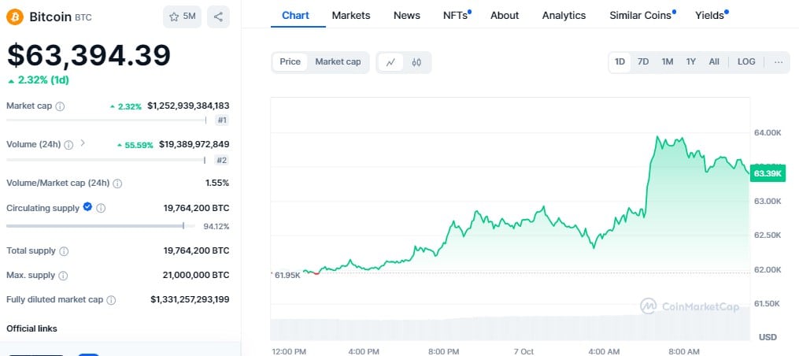This screenshot has width=799, height=356.
Task: Click the 63.39K current price label
Action: [x=768, y=173]
